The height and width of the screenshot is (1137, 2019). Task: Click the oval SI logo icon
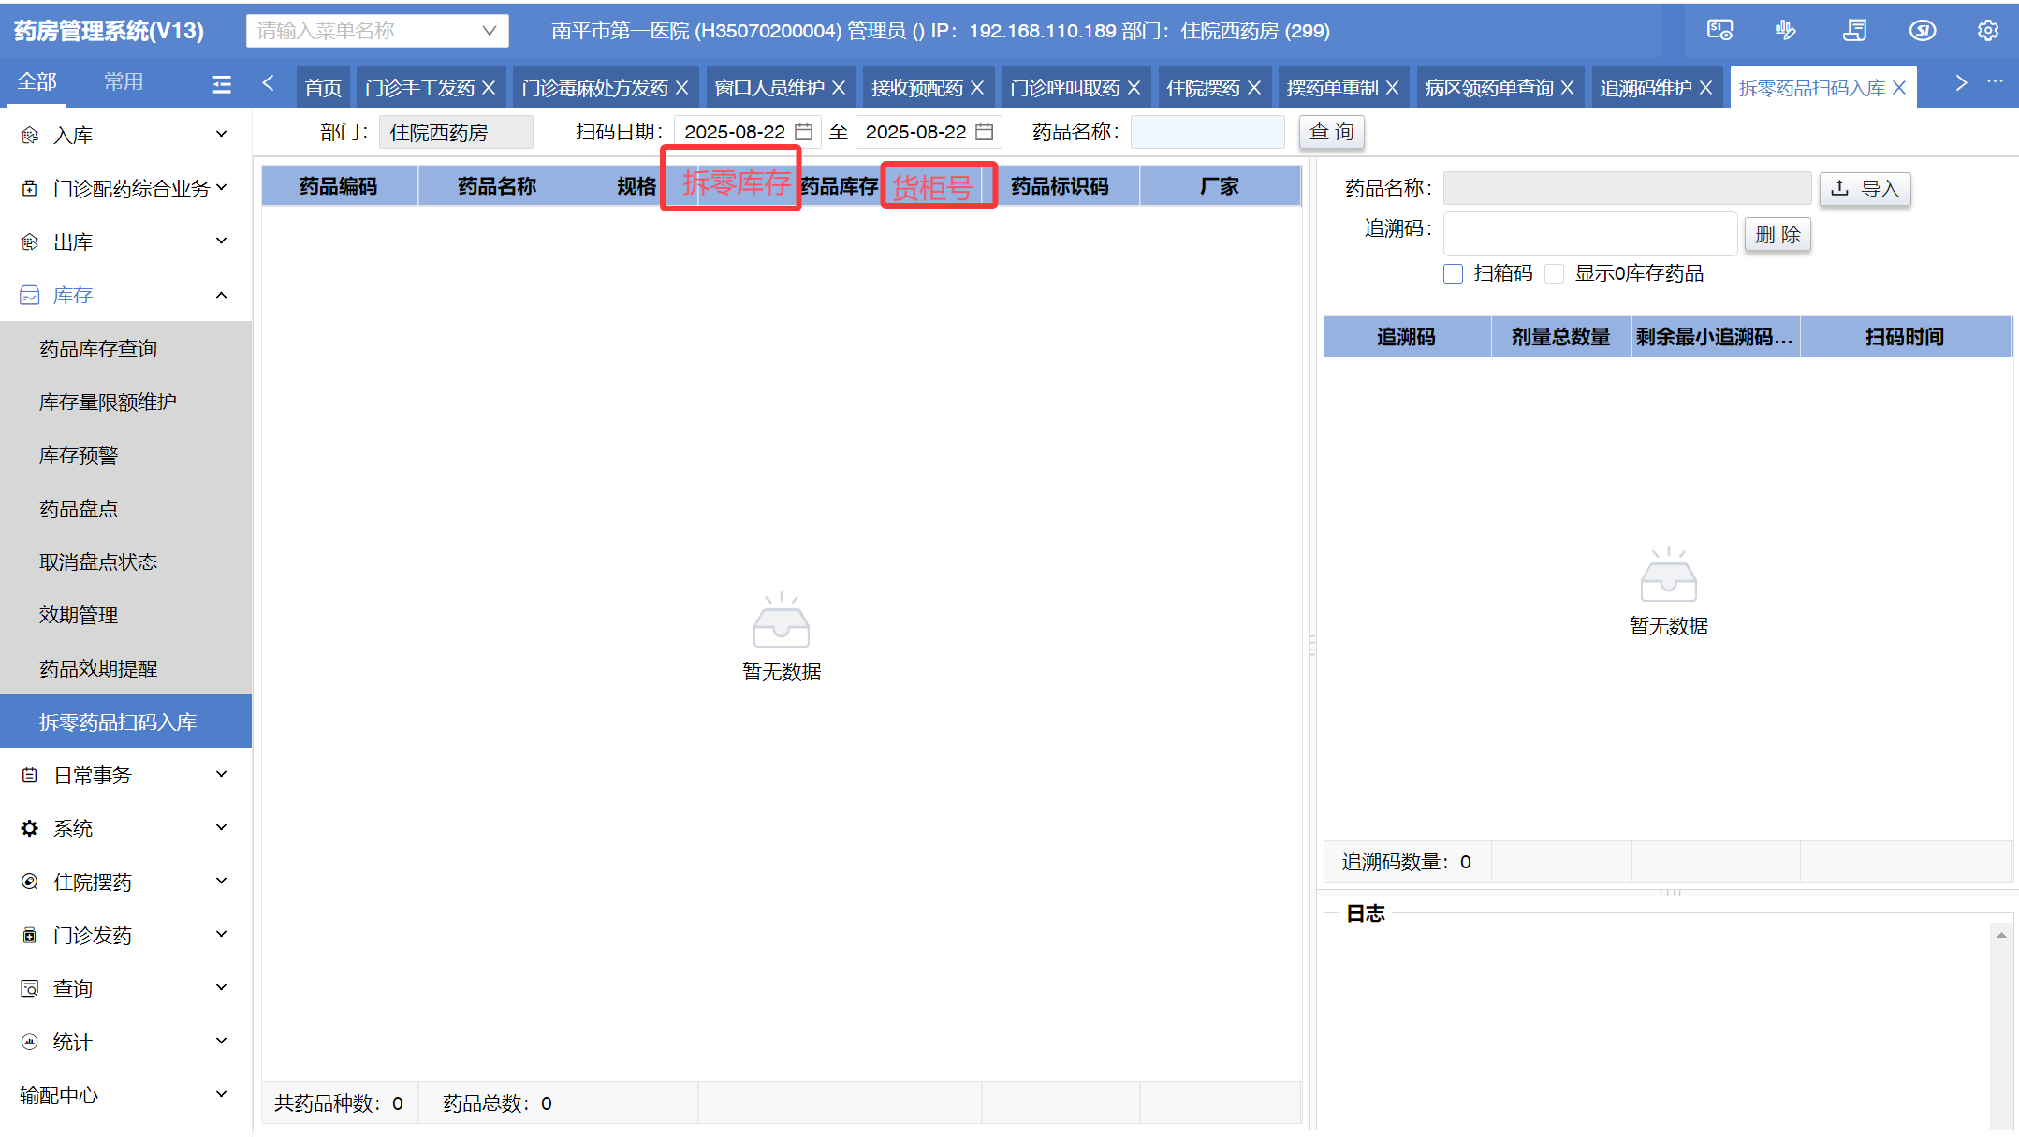(x=1923, y=31)
